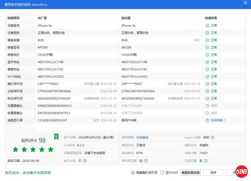This screenshot has width=251, height=181.
Task: Click help icon beside 序列号匹配
Action: pyautogui.click(x=146, y=161)
